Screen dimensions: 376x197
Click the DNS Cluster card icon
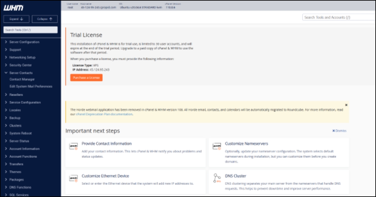(x=217, y=178)
